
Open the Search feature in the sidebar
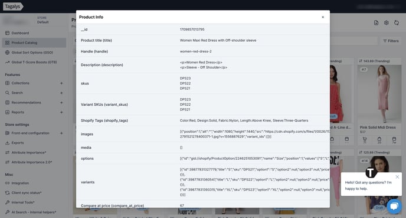tap(17, 93)
